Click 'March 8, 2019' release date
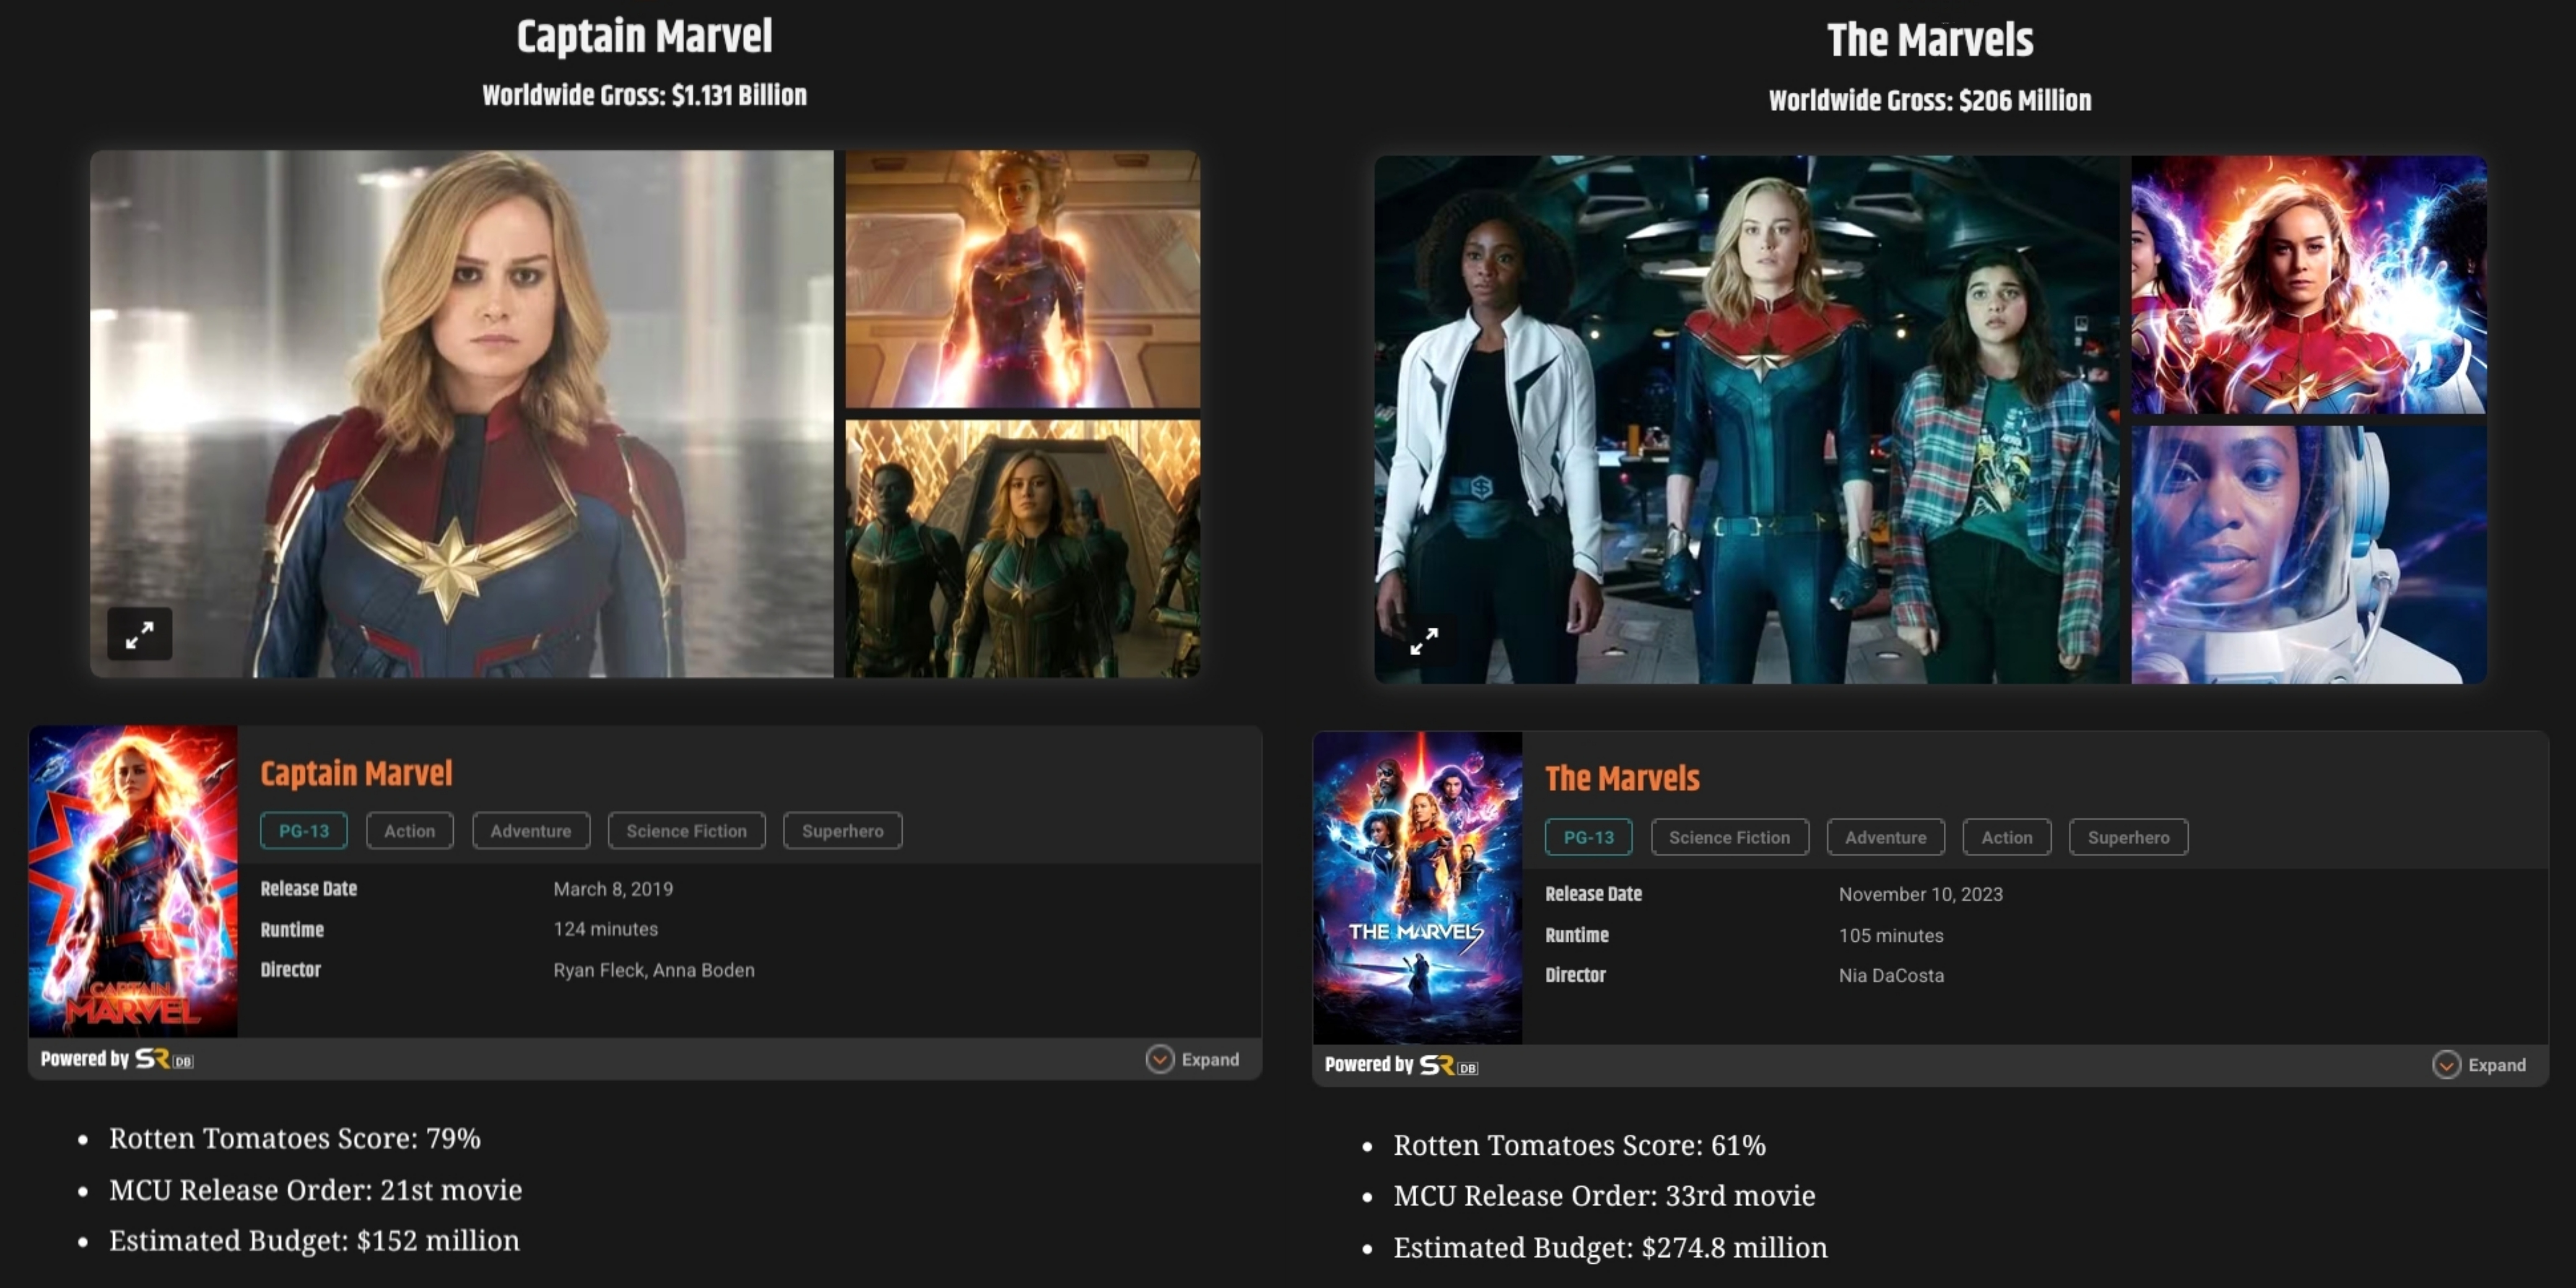This screenshot has height=1288, width=2576. tap(613, 889)
